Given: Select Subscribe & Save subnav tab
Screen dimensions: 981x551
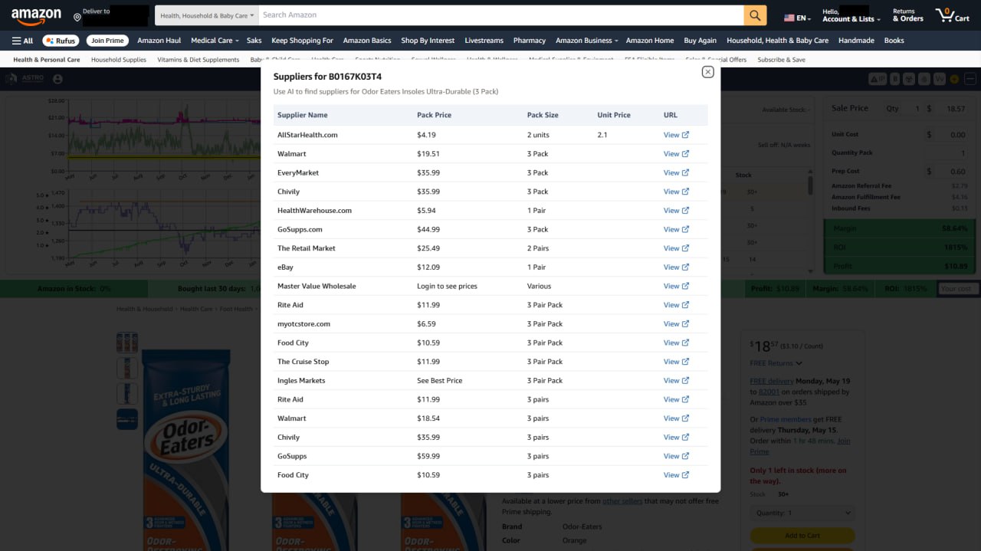Looking at the screenshot, I should [781, 60].
